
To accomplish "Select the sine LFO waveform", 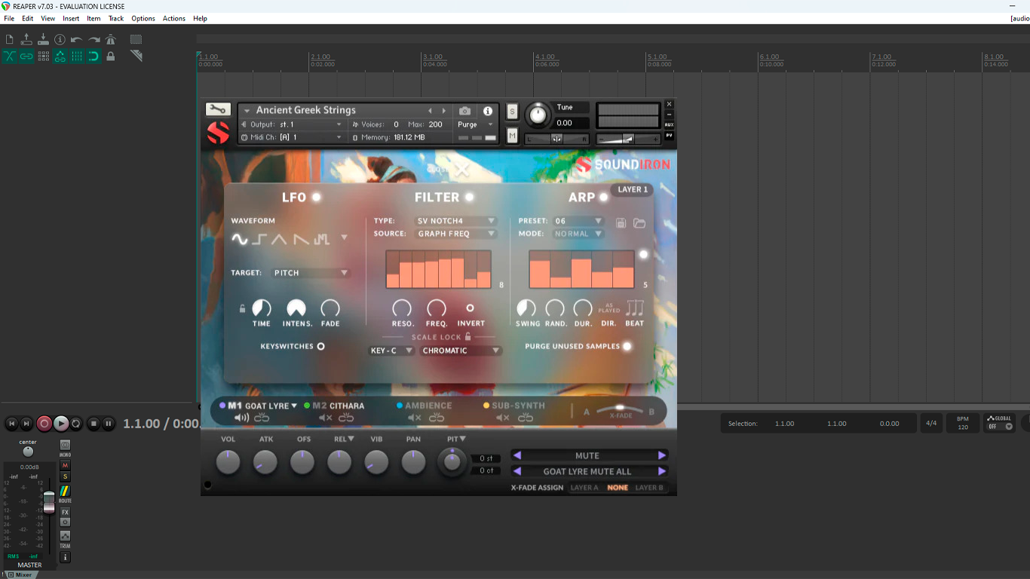I will point(239,240).
